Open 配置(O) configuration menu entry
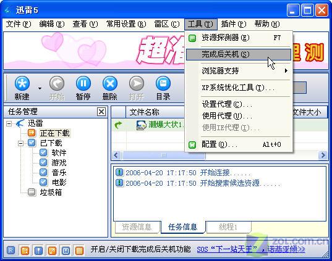Screen dimensions: 332x261 (x=239, y=144)
